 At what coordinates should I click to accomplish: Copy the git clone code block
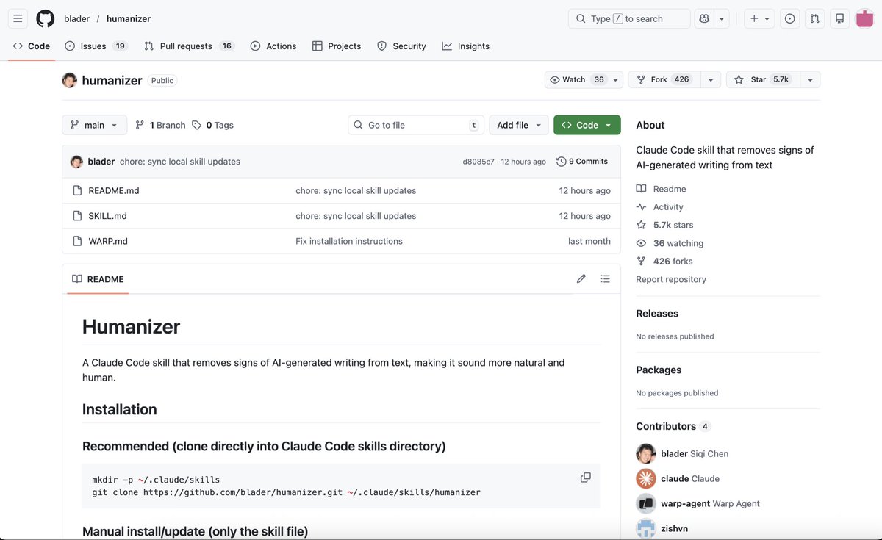[586, 478]
